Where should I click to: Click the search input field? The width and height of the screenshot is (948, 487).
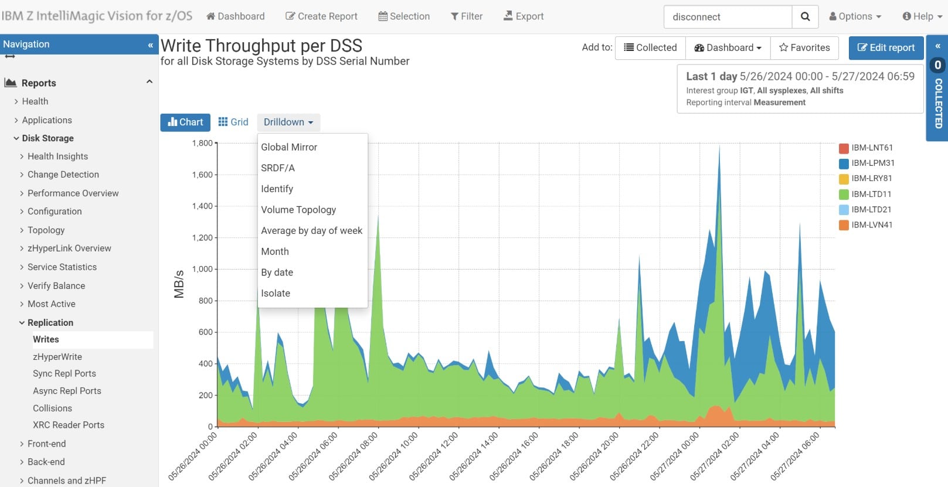click(728, 17)
